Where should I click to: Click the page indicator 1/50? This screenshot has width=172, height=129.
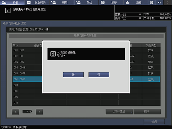pos(27,112)
